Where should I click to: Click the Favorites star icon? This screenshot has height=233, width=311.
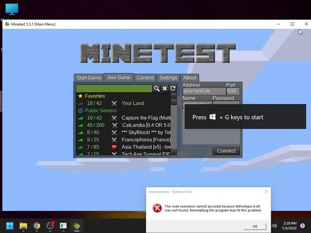[x=80, y=96]
